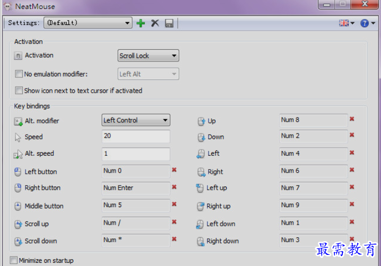Select the Left button key binding field

(x=136, y=171)
